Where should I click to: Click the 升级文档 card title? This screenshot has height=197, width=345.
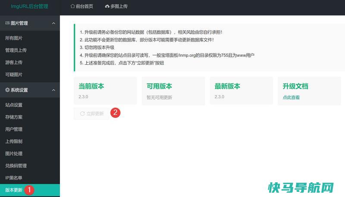tap(295, 86)
